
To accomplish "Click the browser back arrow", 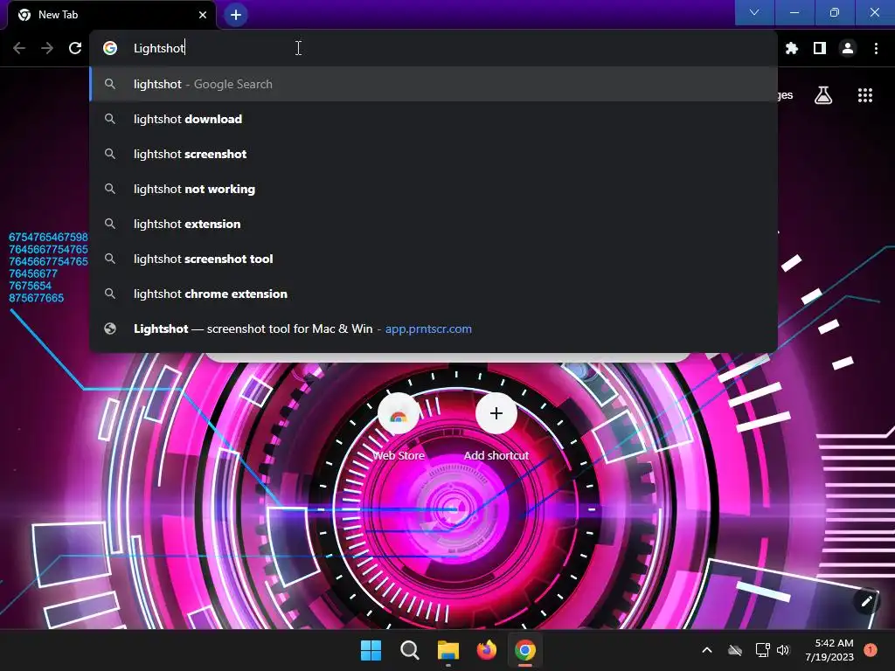I will tap(19, 49).
